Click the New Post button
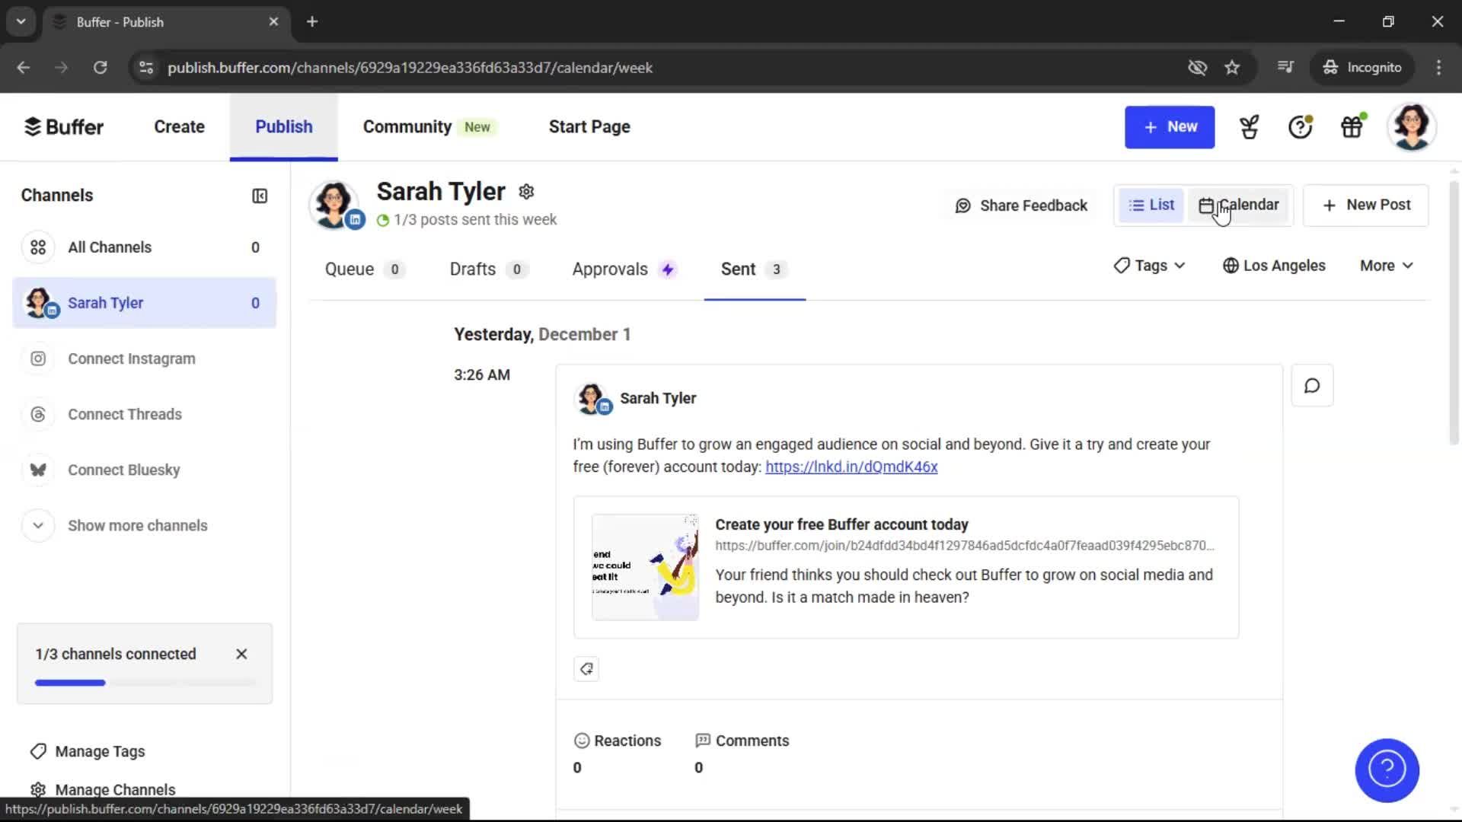The width and height of the screenshot is (1462, 822). click(x=1365, y=205)
